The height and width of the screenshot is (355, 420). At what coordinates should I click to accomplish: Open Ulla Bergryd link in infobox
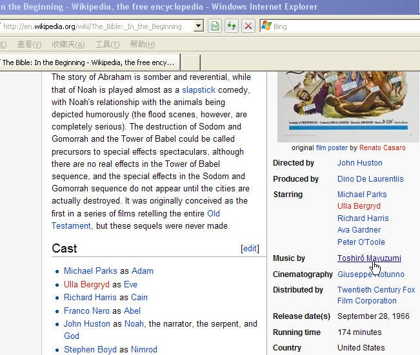359,206
